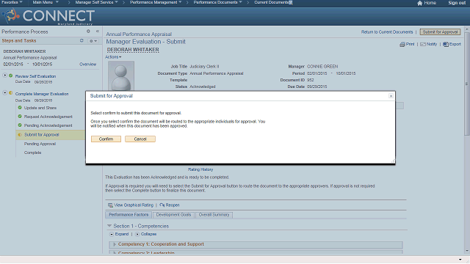Open the Rating History link
Viewport: 470px width, 264px height.
[x=200, y=169]
